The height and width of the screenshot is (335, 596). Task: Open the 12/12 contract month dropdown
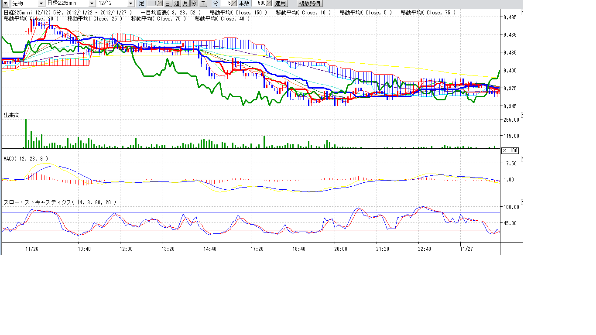tap(130, 3)
